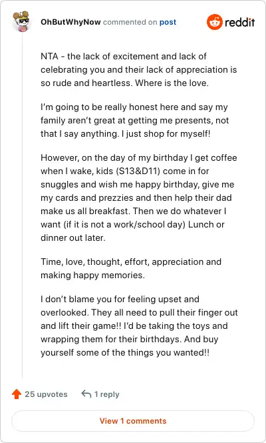Click the "25 upvotes" count
The image size is (266, 443).
pyautogui.click(x=46, y=394)
